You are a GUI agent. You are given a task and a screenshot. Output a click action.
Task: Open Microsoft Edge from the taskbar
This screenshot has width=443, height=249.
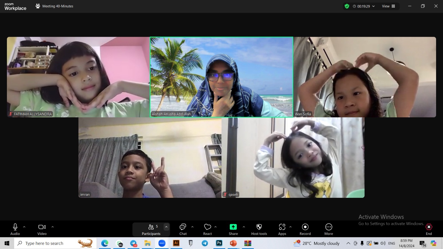coord(105,243)
